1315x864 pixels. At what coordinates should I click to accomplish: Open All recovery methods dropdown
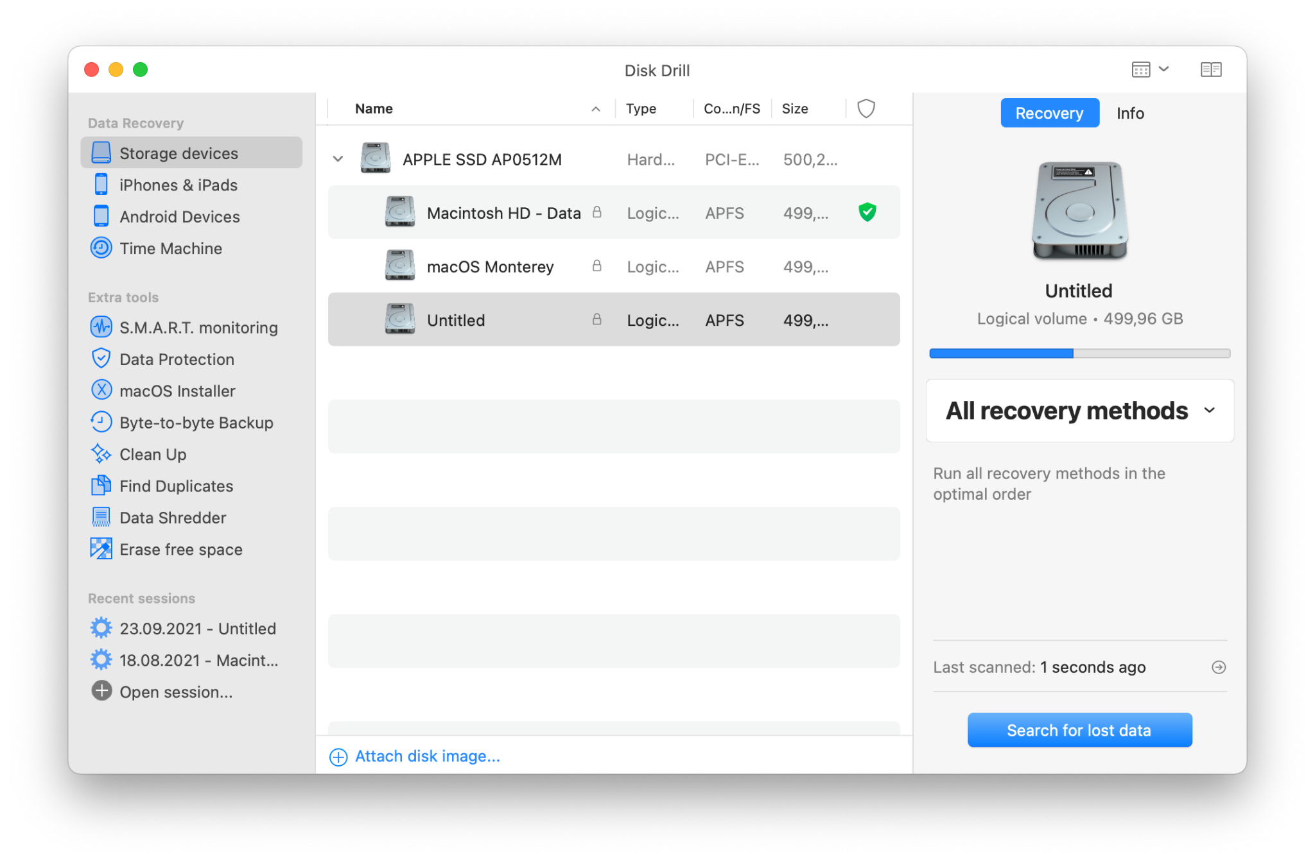1079,411
